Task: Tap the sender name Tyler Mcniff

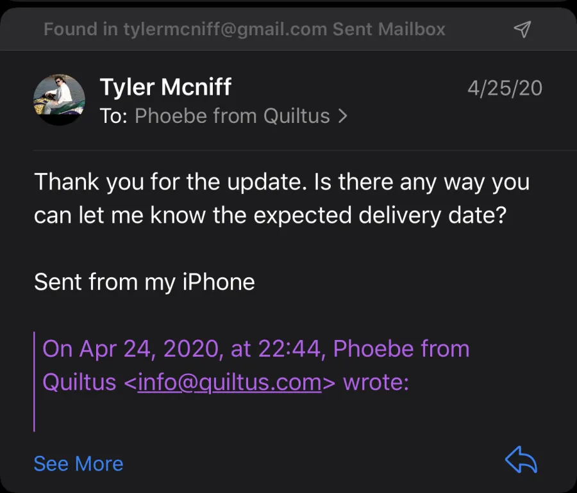Action: (x=165, y=87)
